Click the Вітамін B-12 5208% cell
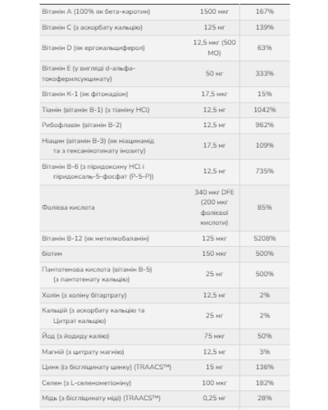This screenshot has width=328, height=410. [265, 239]
